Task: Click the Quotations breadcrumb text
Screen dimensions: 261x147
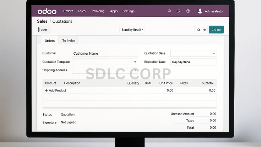Action: point(62,21)
